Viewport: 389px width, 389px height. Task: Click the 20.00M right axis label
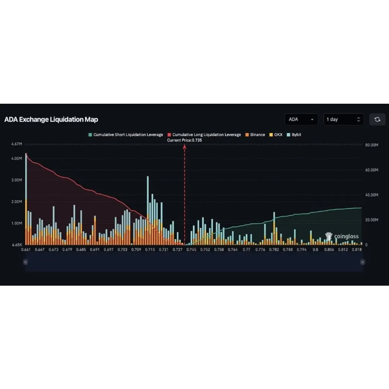[372, 220]
